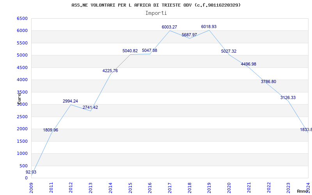Click the Euro axis label

(x=19, y=98)
